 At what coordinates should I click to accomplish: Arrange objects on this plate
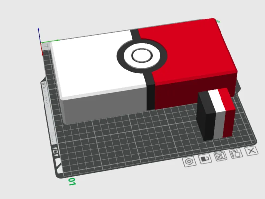pos(221,156)
